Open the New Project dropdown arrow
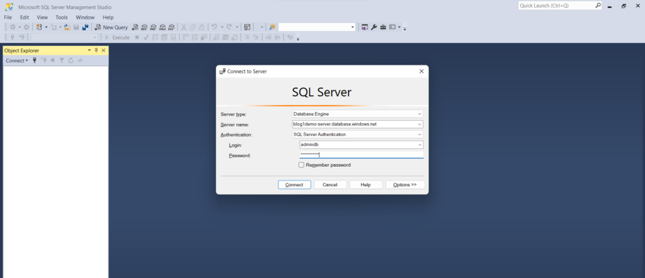 point(46,28)
